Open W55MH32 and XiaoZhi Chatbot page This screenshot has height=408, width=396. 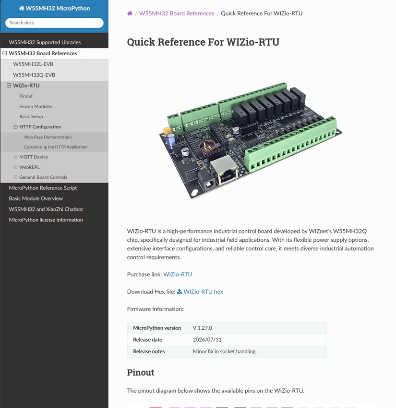46,209
